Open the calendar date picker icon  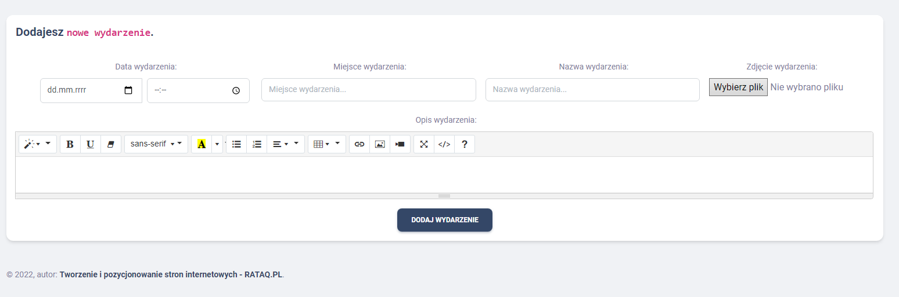pos(129,90)
